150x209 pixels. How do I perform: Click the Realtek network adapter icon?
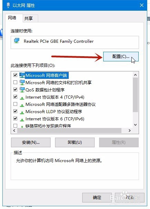(x=17, y=41)
